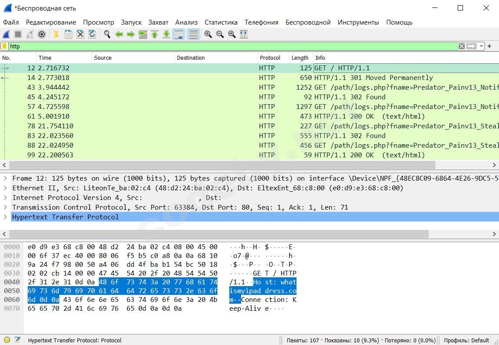This screenshot has height=345, width=499.
Task: Toggle auto-scroll during live capture
Action: tap(178, 34)
